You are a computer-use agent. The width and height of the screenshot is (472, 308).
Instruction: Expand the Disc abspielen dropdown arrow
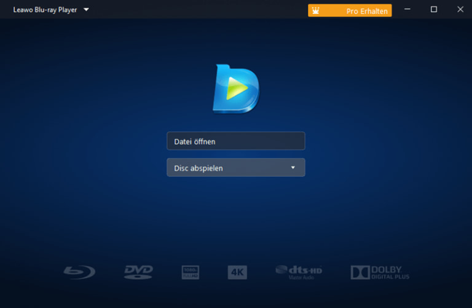point(293,167)
